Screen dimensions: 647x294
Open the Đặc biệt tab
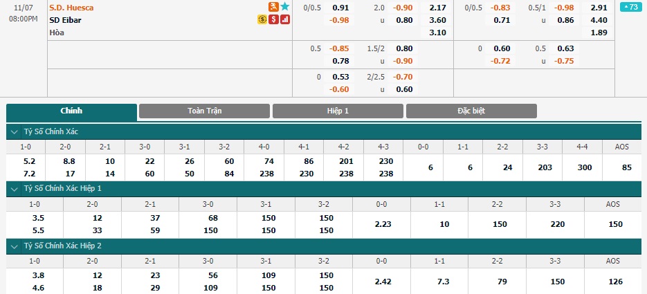[x=471, y=111]
